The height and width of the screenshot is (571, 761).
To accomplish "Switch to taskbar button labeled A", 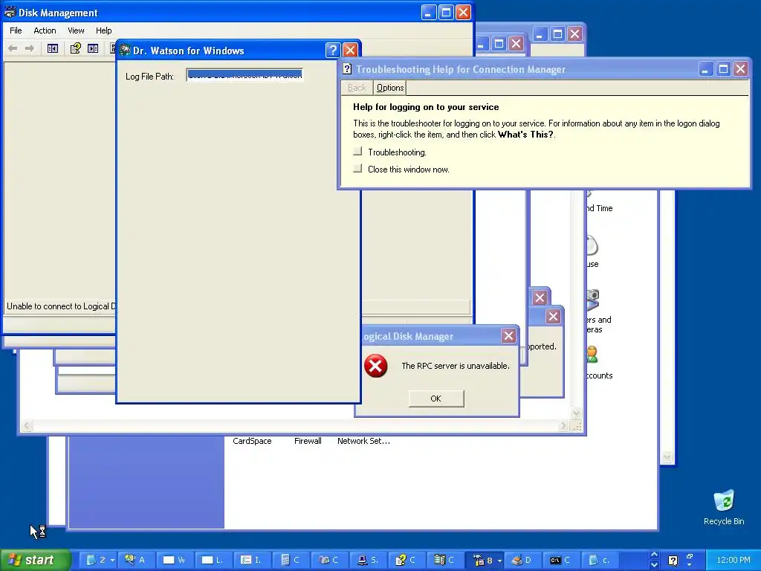I will tap(135, 560).
